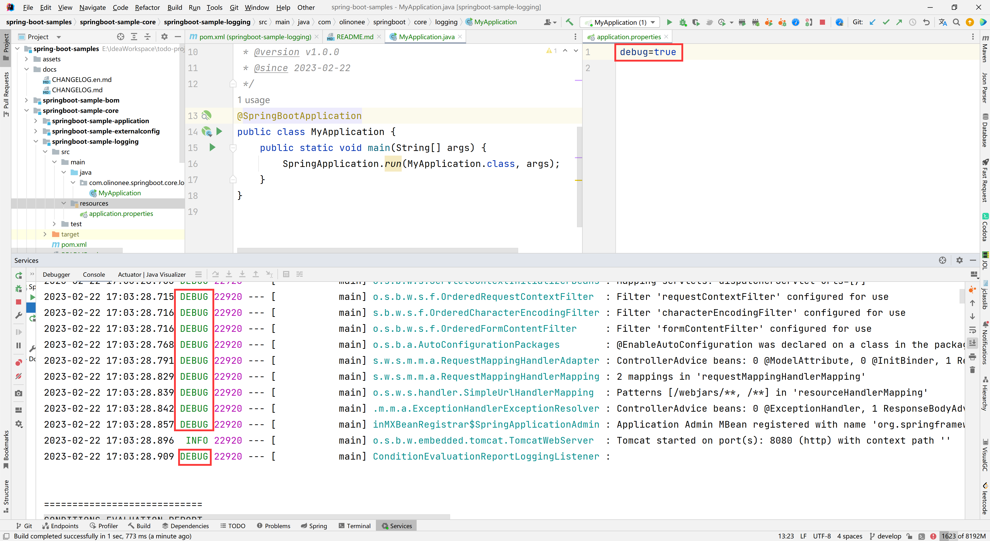This screenshot has height=541, width=990.
Task: Expand the target folder
Action: pyautogui.click(x=45, y=234)
